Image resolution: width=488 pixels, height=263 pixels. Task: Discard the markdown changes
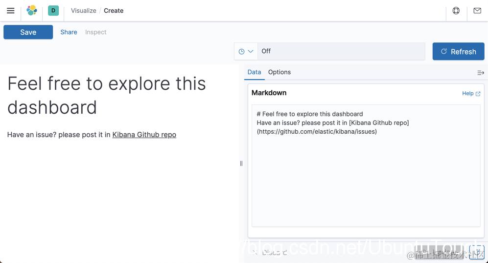click(270, 252)
